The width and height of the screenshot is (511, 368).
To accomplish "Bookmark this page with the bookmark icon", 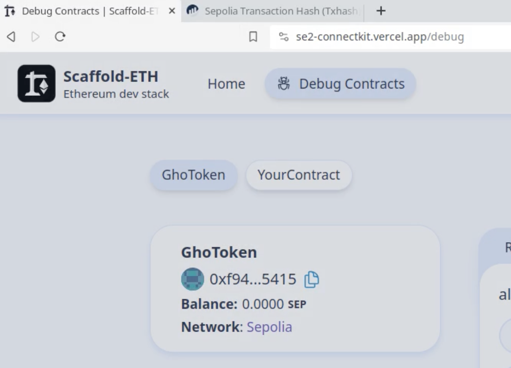I will point(253,37).
